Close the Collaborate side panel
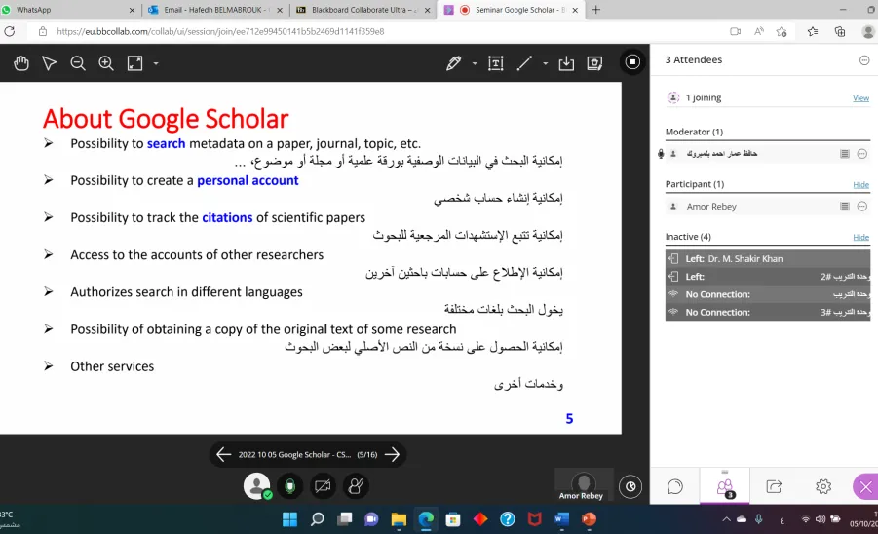 865,487
